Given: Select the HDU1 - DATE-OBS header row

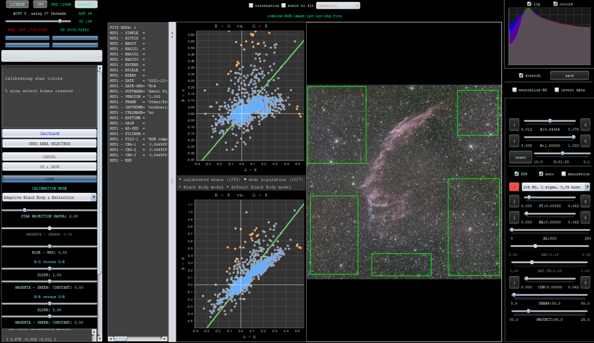Looking at the screenshot, I should tap(138, 85).
